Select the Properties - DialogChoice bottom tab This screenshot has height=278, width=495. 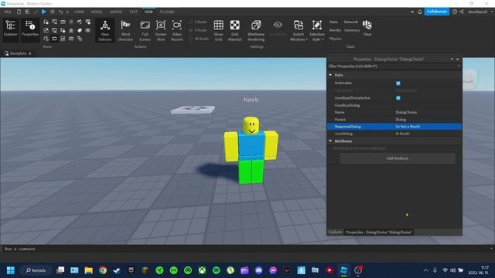coord(379,232)
